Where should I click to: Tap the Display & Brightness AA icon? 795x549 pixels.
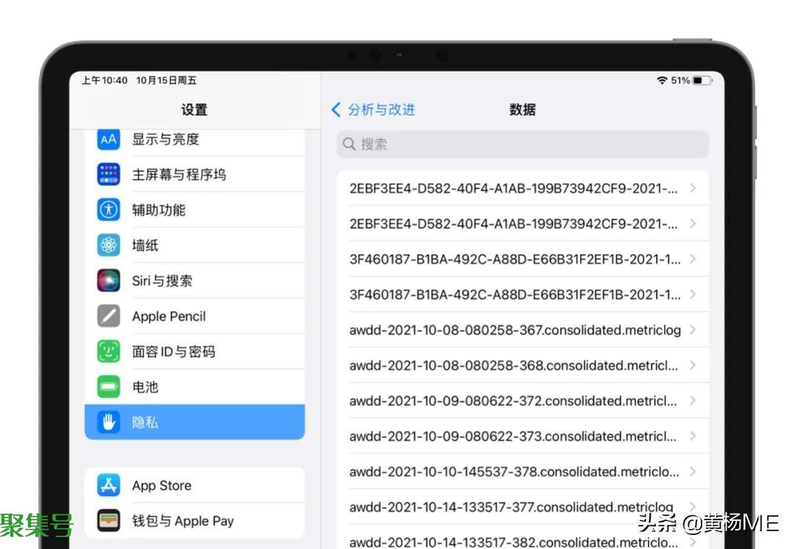[109, 139]
